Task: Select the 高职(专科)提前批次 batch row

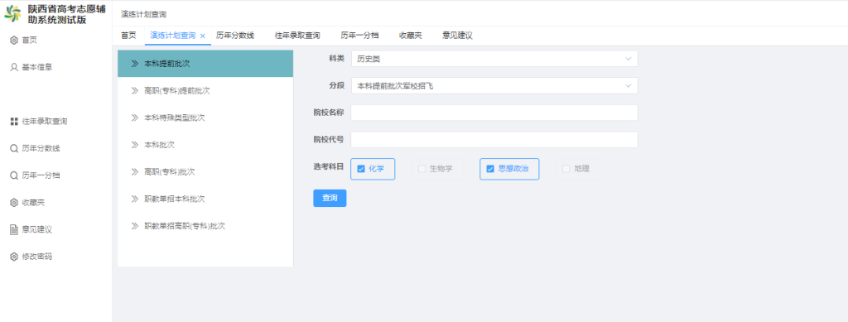Action: [205, 91]
